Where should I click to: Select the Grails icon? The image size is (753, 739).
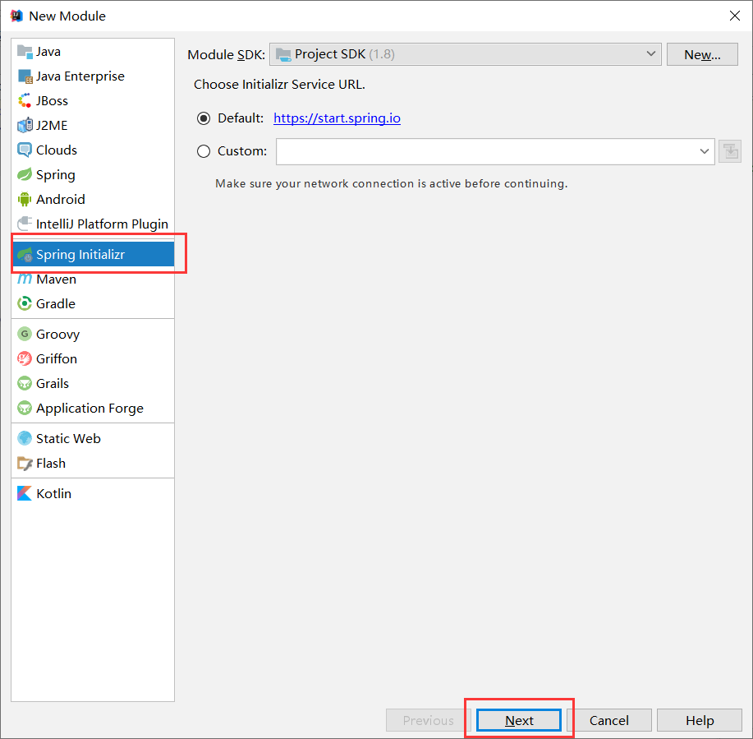(25, 383)
